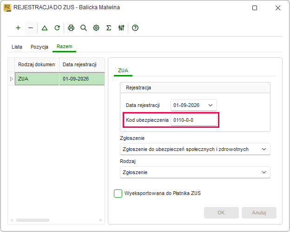Viewport: 290px width, 232px height.
Task: Maximize the window
Action: click(x=255, y=8)
